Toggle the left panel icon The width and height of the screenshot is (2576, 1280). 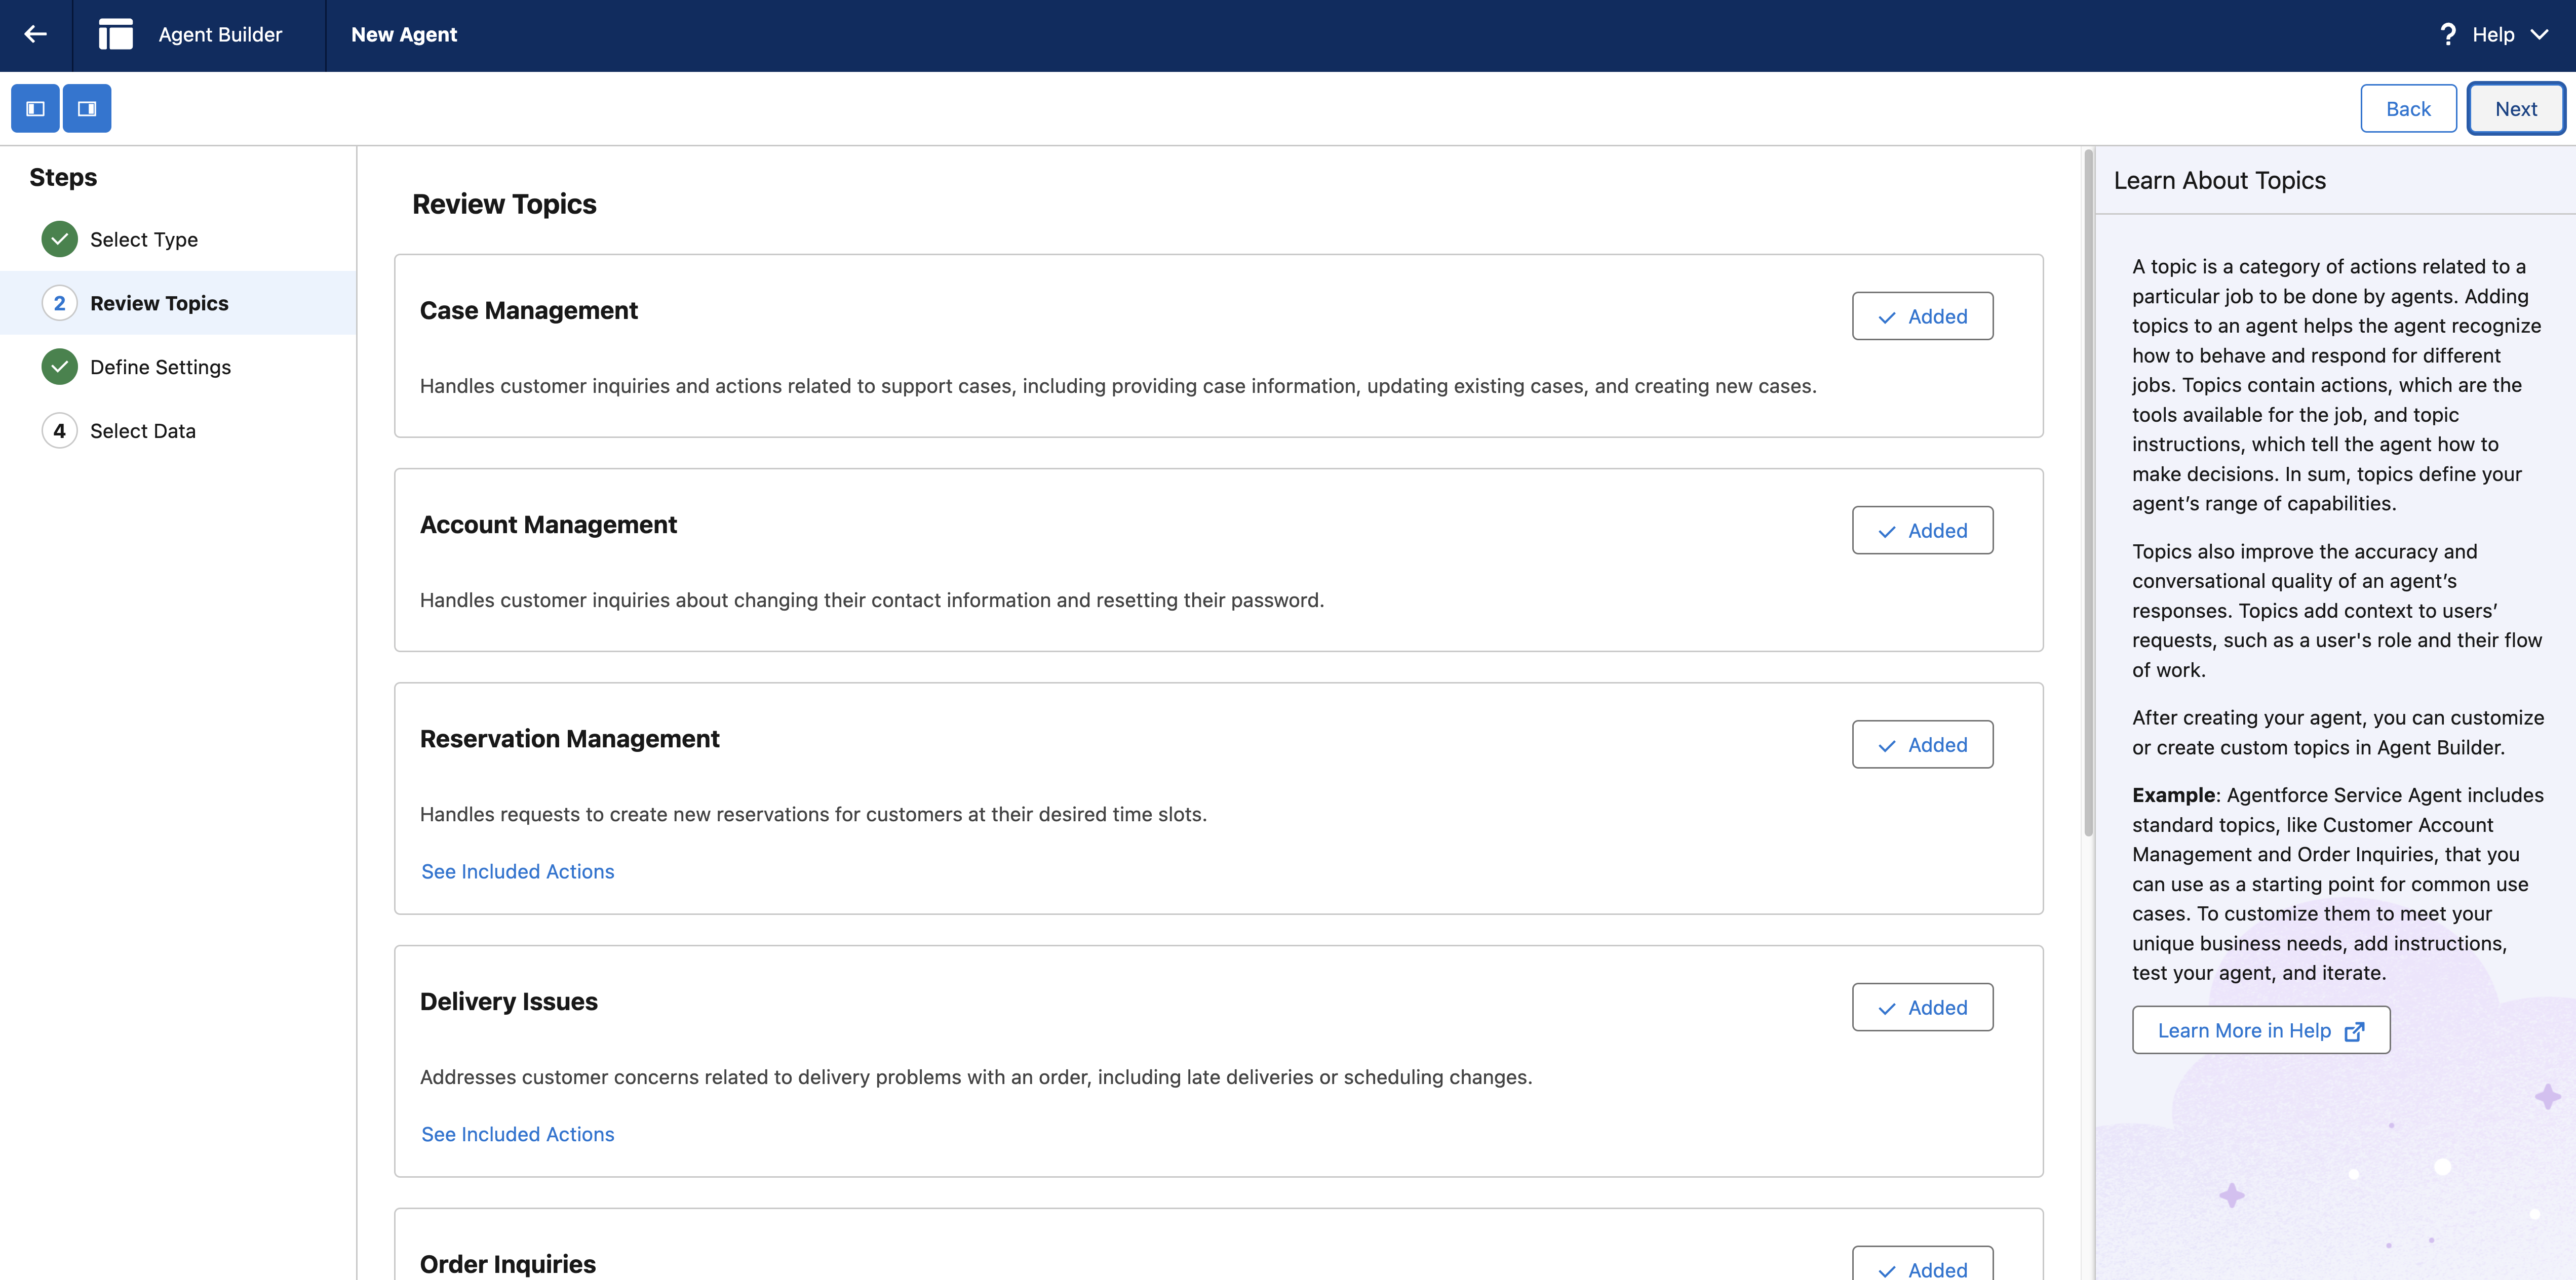35,108
